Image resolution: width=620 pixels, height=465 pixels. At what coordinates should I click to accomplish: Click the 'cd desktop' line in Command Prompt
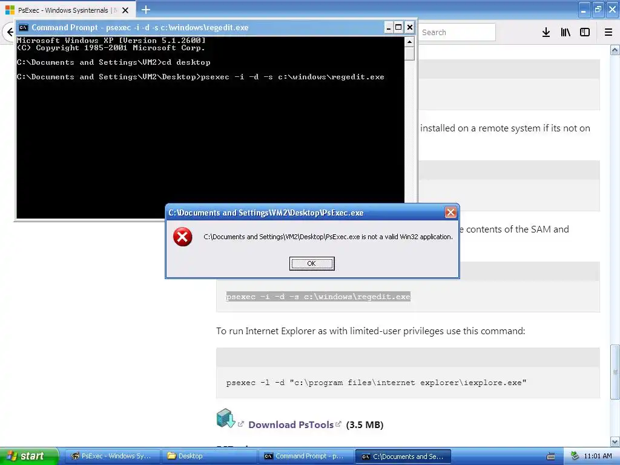point(114,62)
